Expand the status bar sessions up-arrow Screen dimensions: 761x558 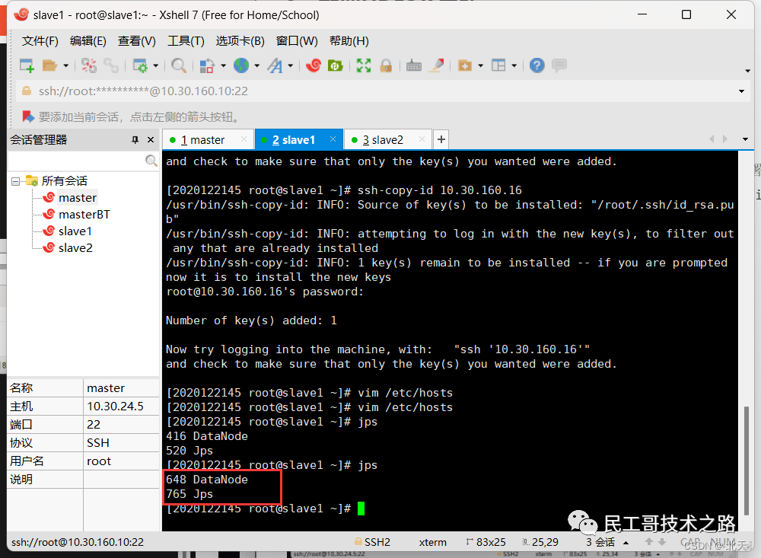click(626, 543)
